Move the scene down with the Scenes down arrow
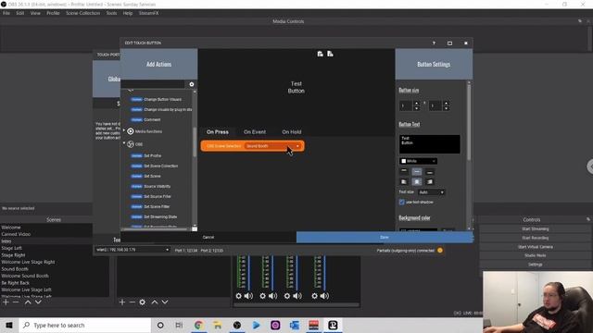Screen dimensions: 593x333 pyautogui.click(x=38, y=302)
